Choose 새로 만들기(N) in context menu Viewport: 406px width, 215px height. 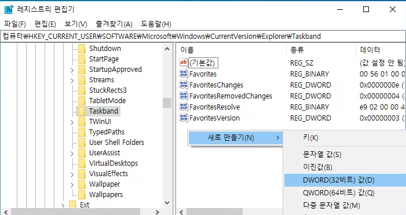[x=235, y=137]
